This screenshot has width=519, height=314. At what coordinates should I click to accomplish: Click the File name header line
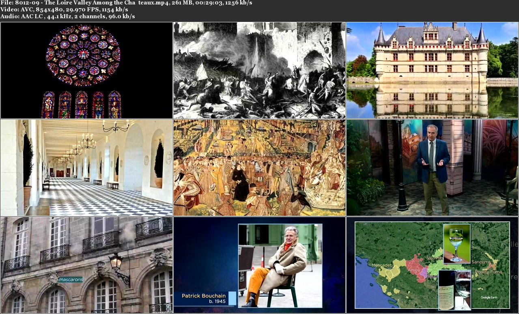pyautogui.click(x=126, y=3)
